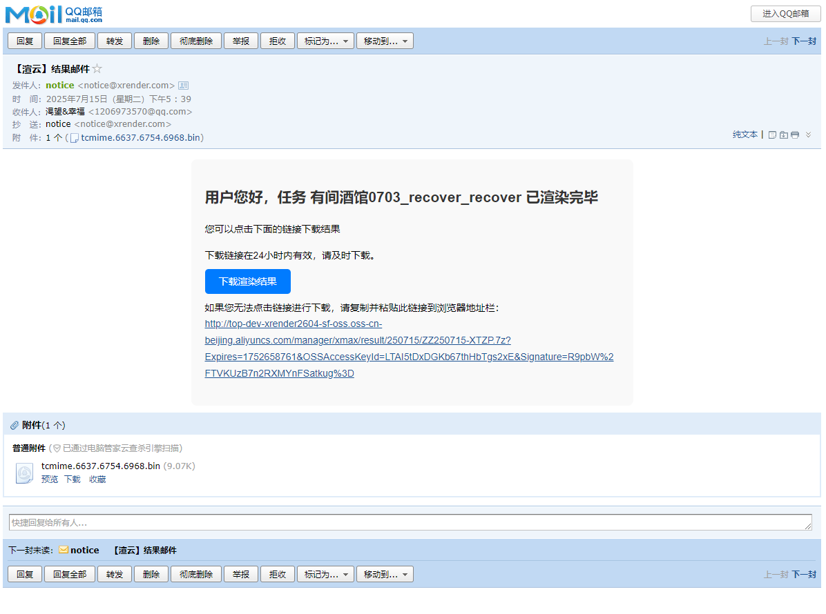The width and height of the screenshot is (826, 614).
Task: Star the 【渲云】结果邮件 message
Action: coord(97,69)
